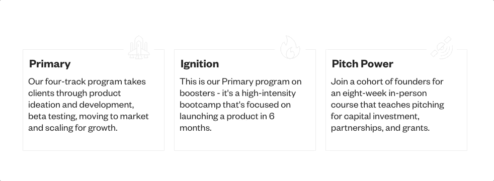Click empty area at bottom of Pitch Power card

click(x=396, y=142)
